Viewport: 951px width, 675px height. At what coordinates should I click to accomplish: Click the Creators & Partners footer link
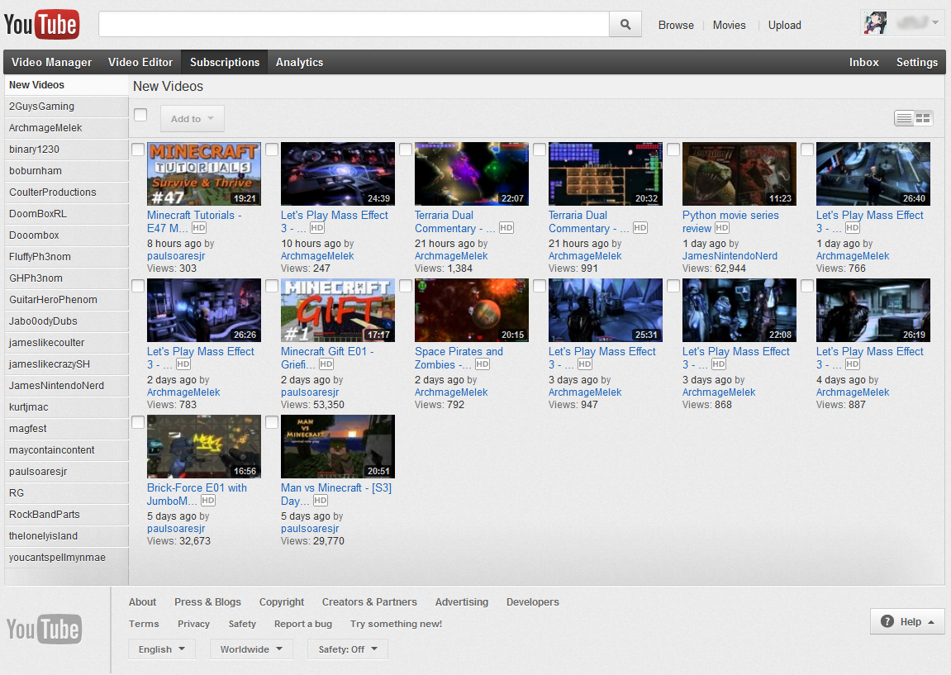[369, 601]
